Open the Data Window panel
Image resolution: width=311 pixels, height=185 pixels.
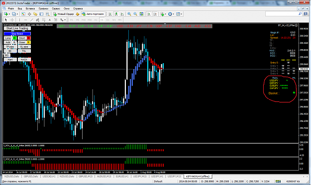29,14
